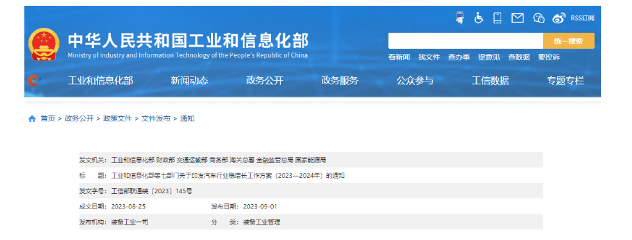
Task: Click the 找文件 quick link
Action: click(429, 57)
